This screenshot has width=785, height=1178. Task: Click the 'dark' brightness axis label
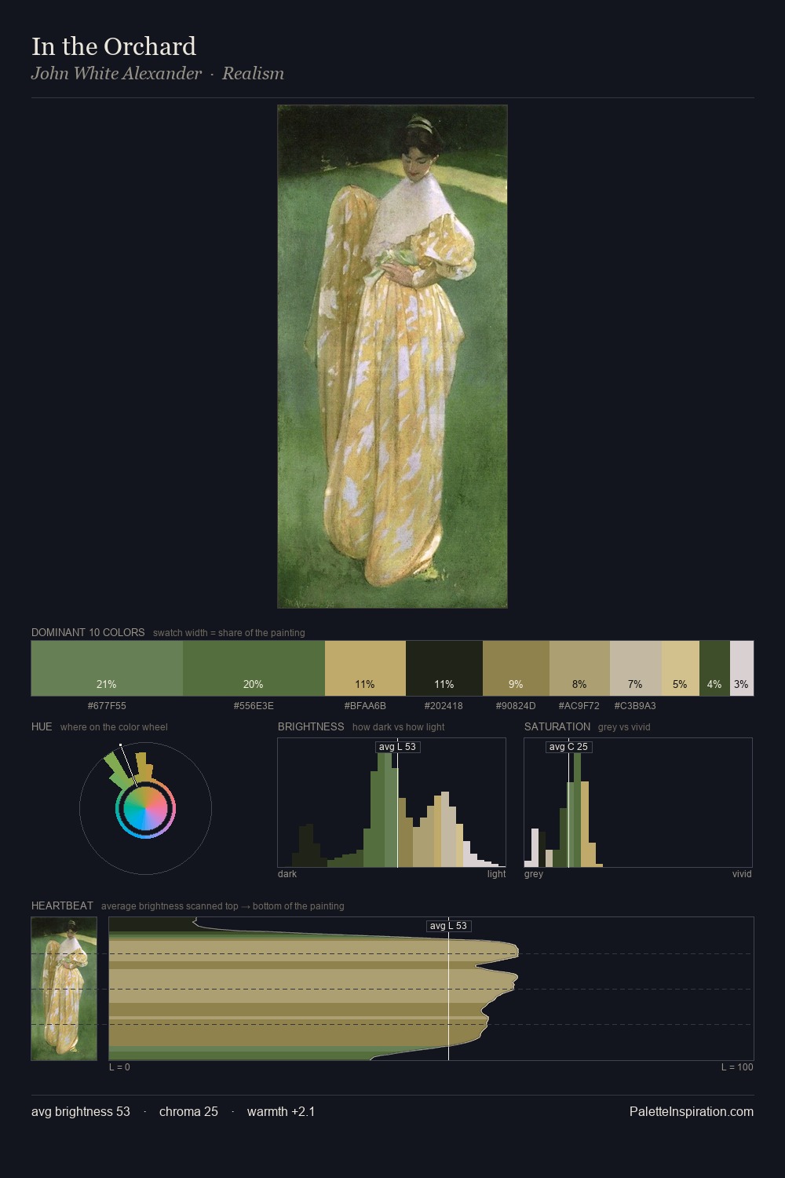click(x=287, y=873)
